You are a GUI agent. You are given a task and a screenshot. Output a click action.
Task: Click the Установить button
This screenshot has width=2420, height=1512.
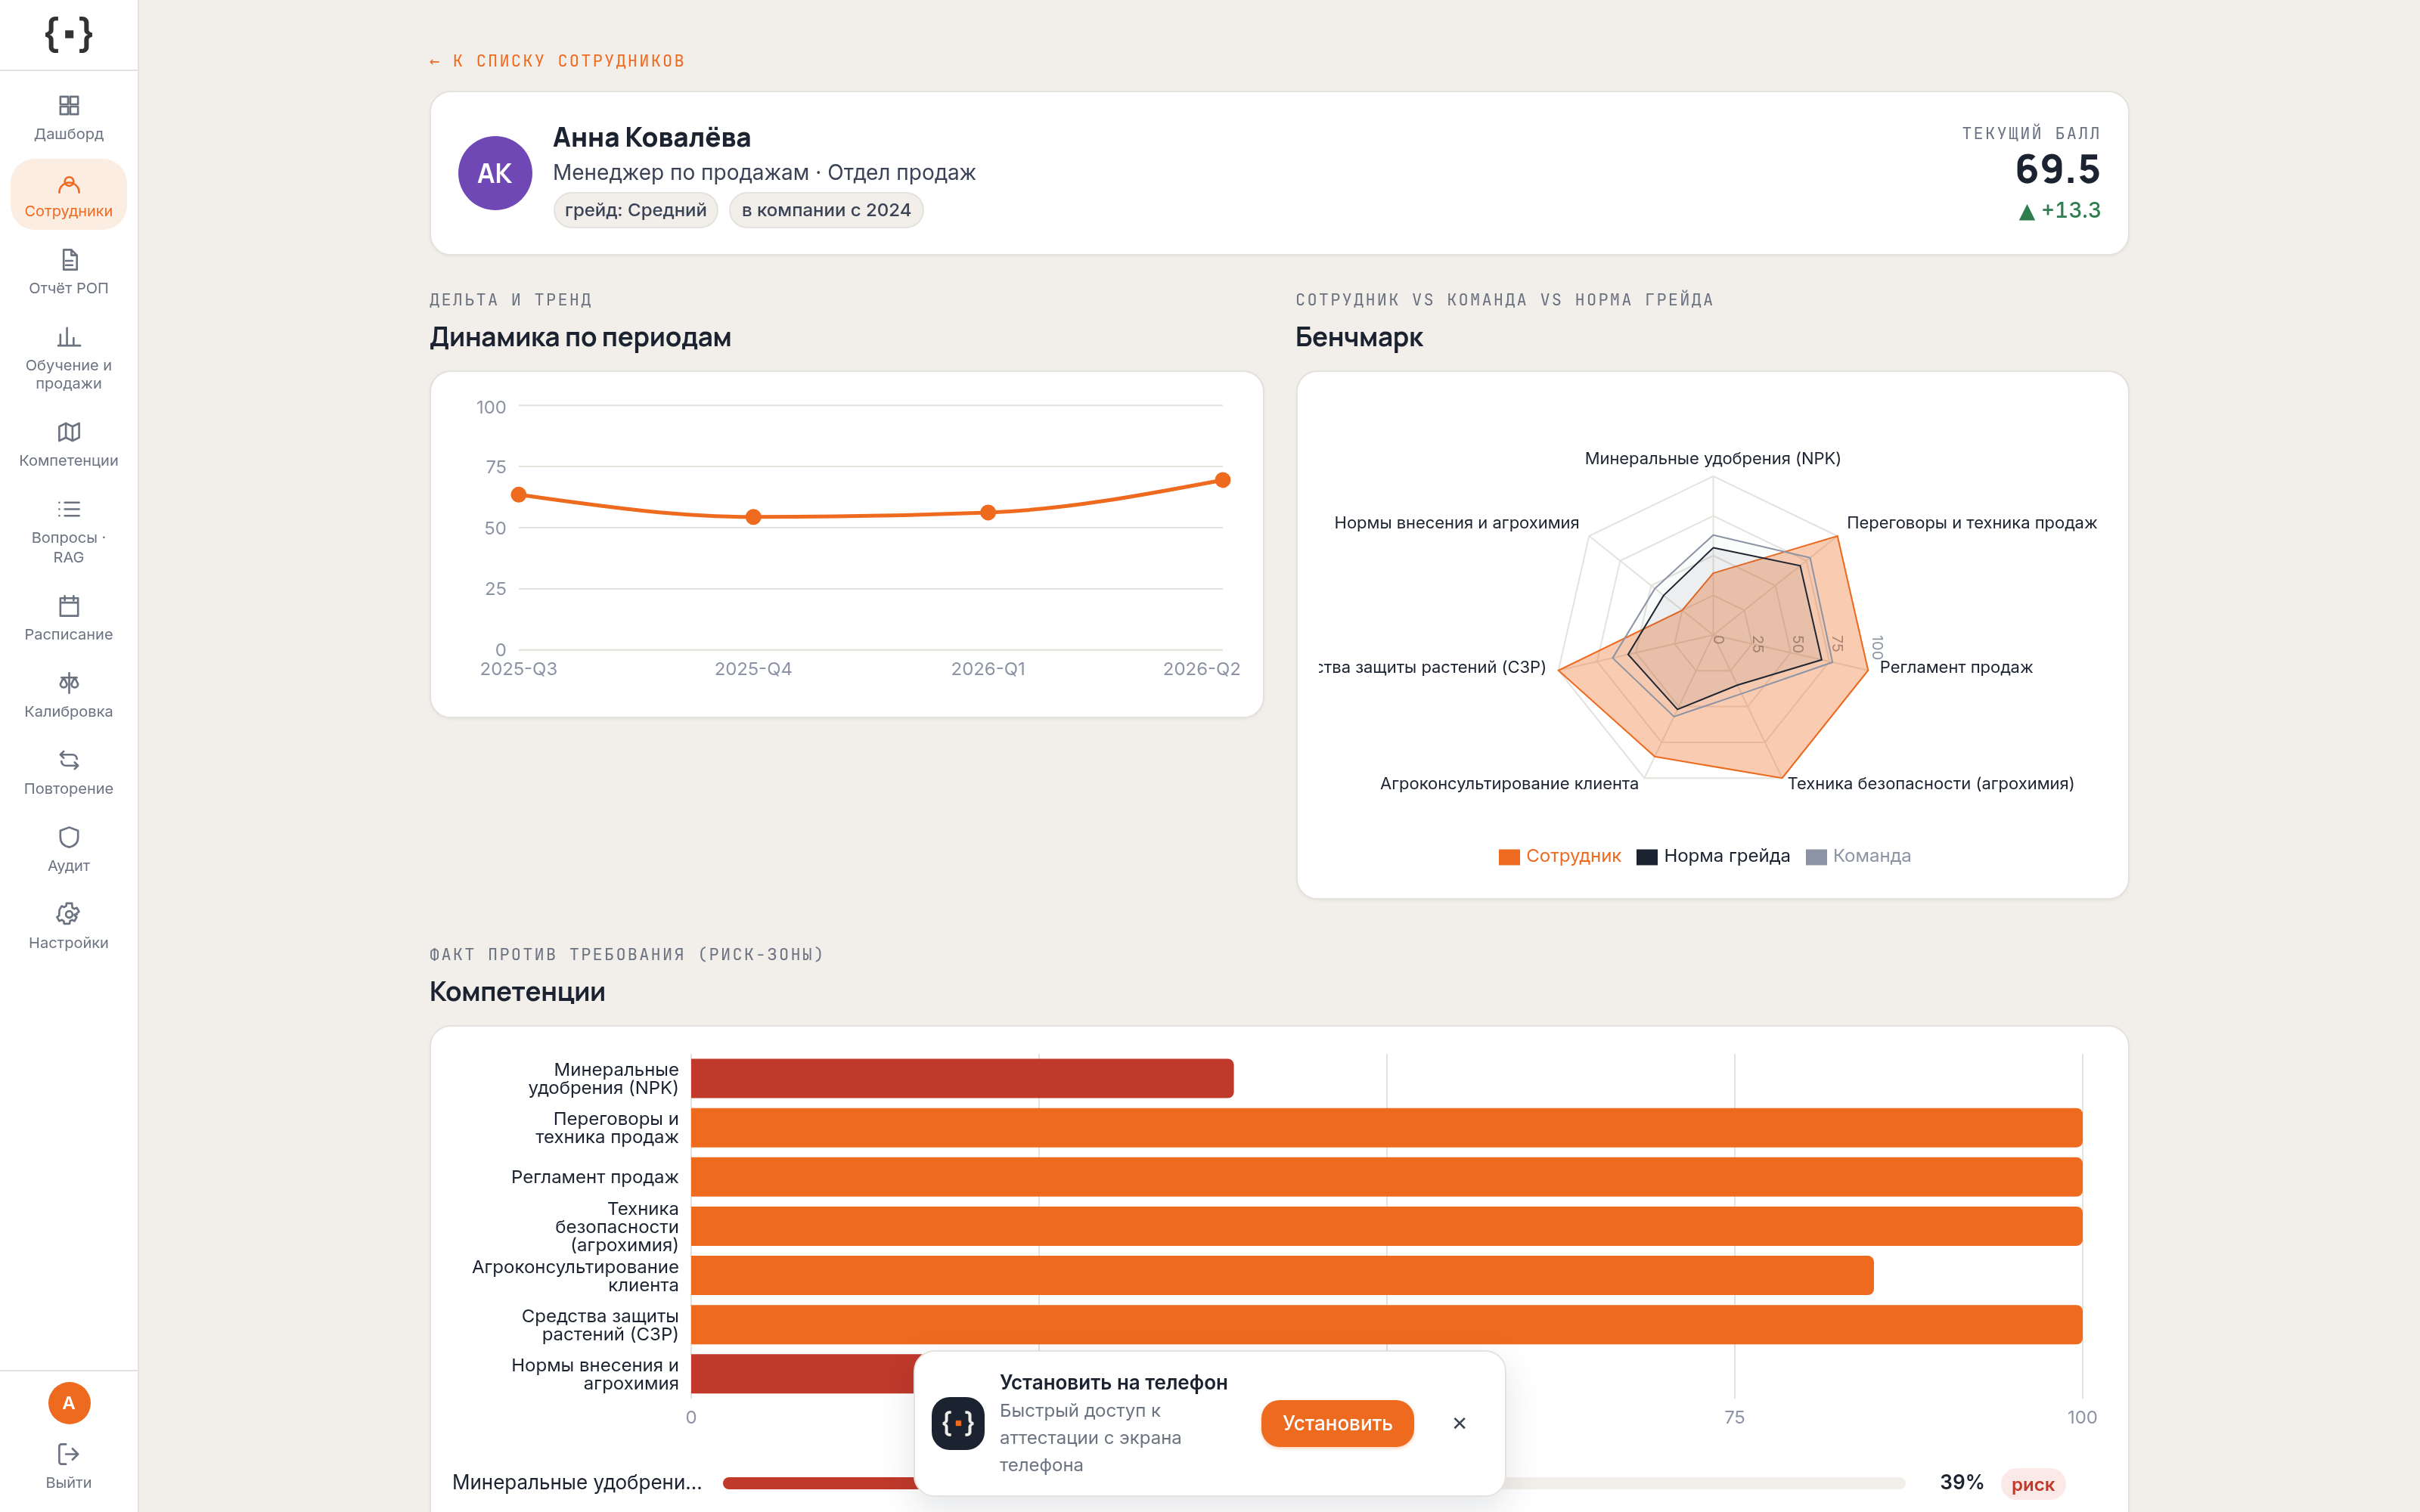pos(1337,1423)
